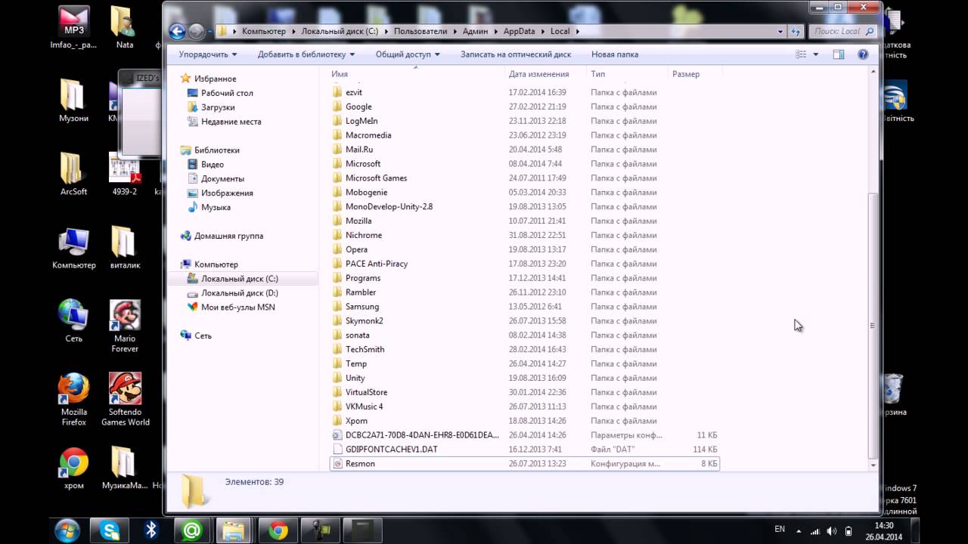Open Mail.Ru Agent taskbar icon
This screenshot has width=968, height=544.
click(x=192, y=531)
